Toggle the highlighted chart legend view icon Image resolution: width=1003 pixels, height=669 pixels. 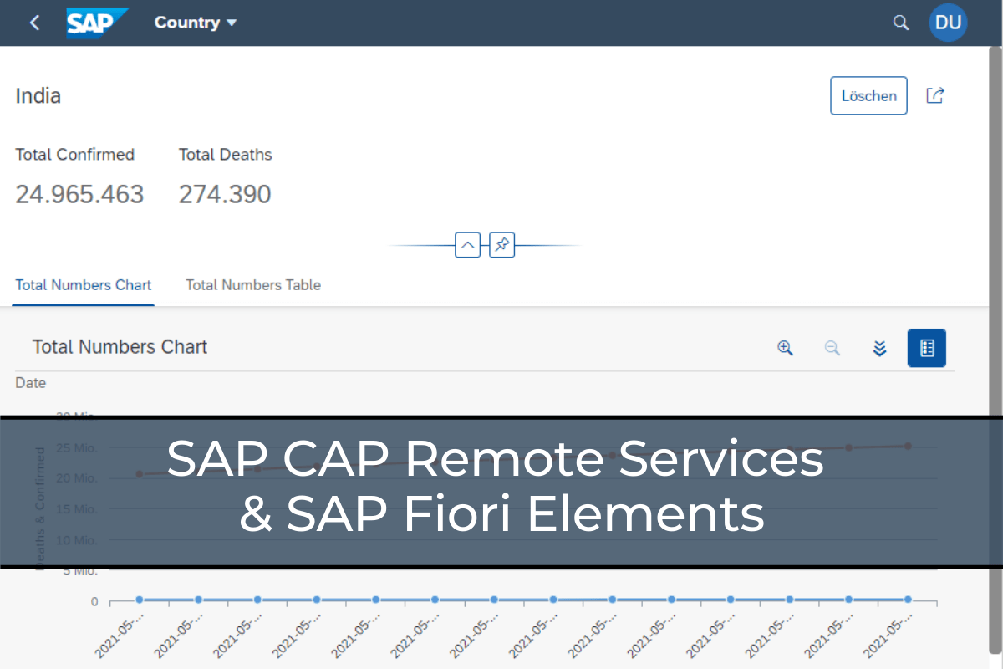926,348
